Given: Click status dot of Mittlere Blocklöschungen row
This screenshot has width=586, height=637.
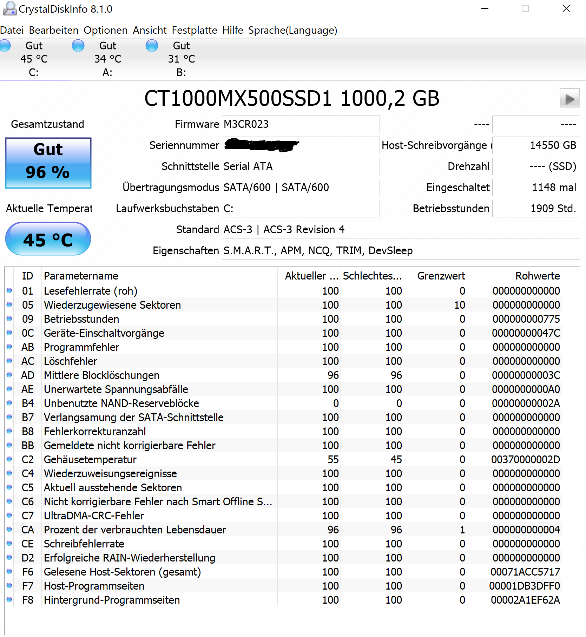Looking at the screenshot, I should point(9,375).
